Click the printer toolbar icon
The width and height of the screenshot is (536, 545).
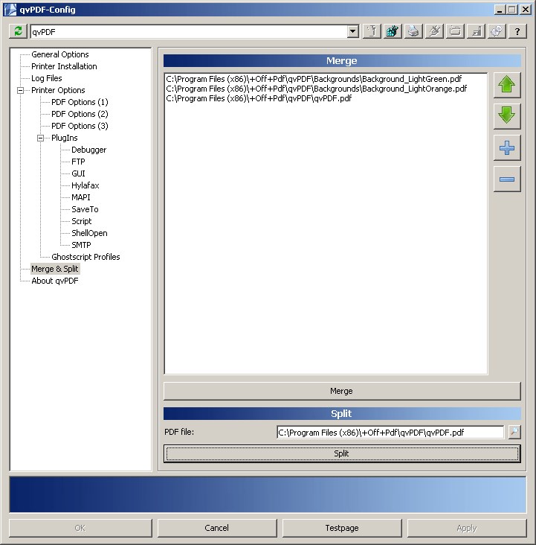pos(413,31)
